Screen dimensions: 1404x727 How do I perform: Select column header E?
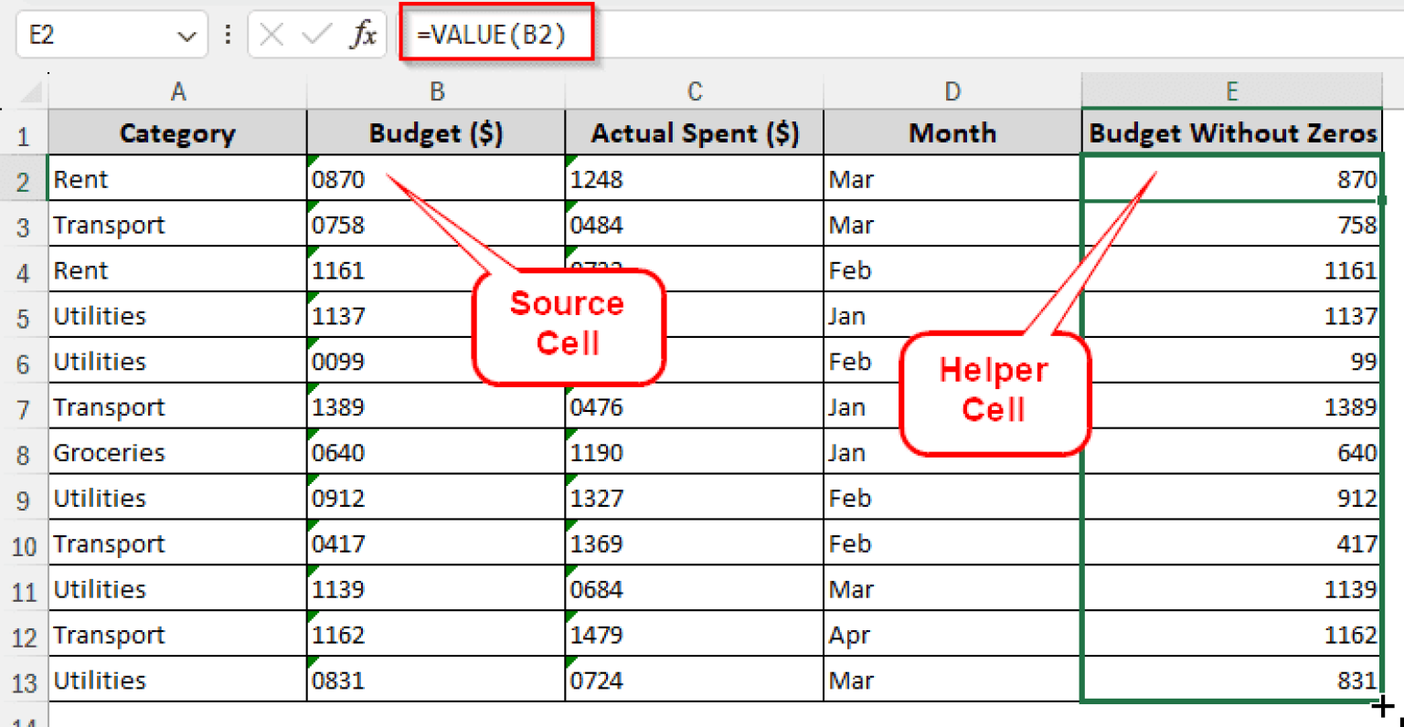(1231, 90)
